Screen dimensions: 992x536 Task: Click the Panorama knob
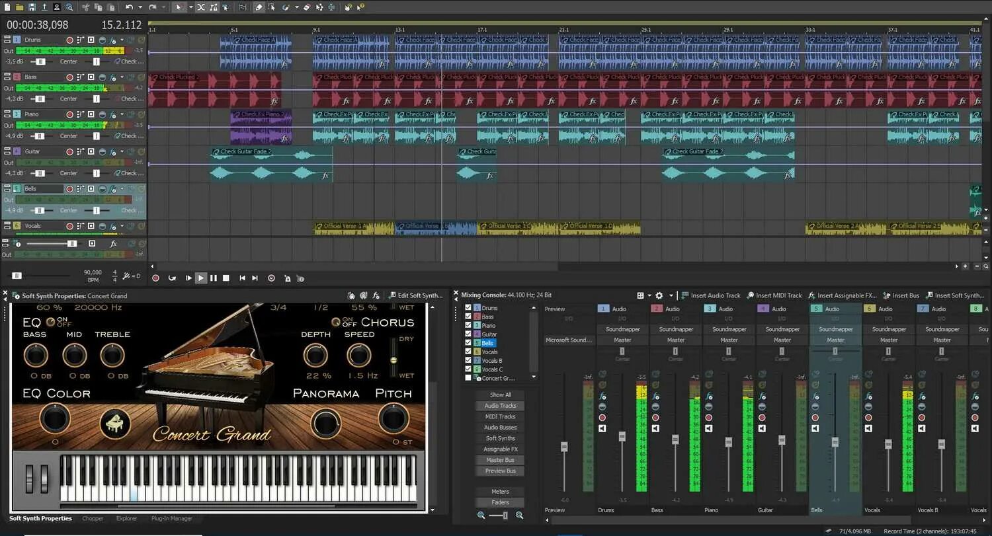point(326,424)
